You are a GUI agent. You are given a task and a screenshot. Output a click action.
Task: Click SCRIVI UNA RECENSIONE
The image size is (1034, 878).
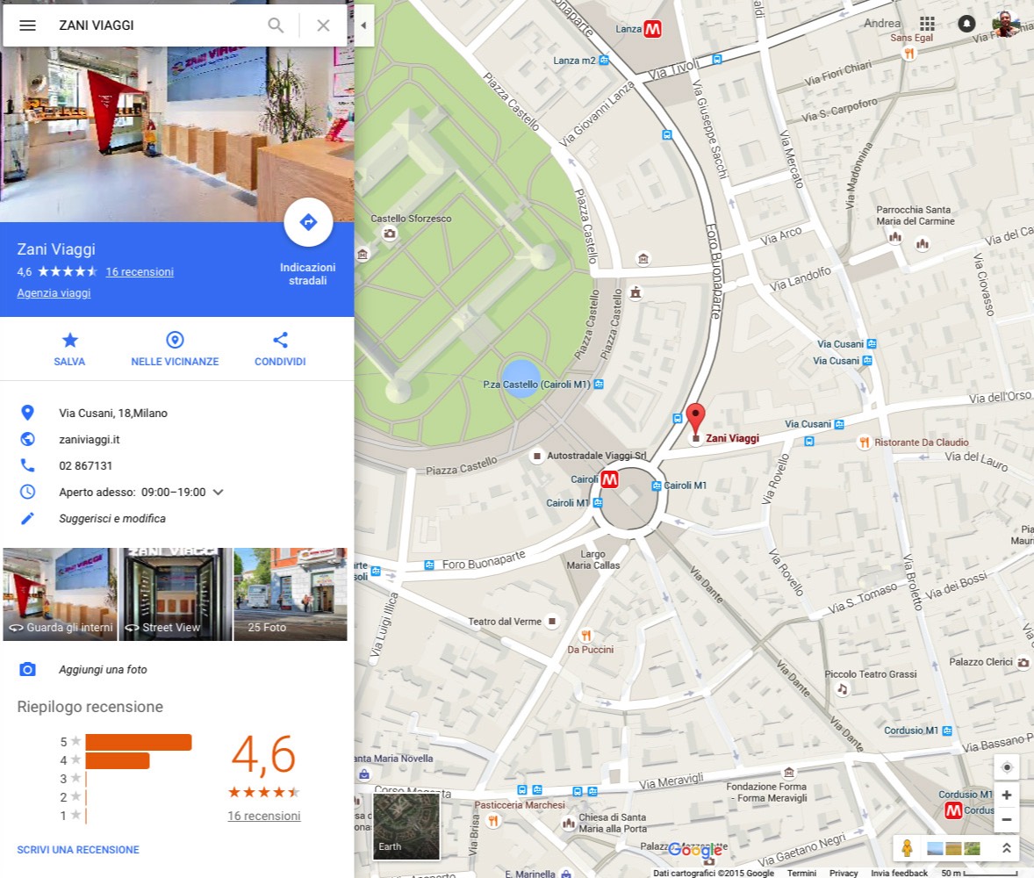tap(78, 850)
